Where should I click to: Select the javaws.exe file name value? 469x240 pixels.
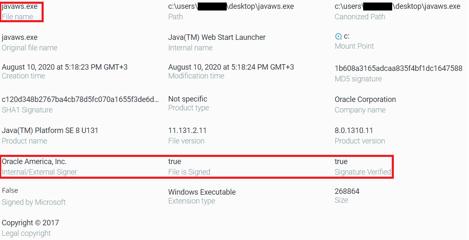[x=20, y=6]
